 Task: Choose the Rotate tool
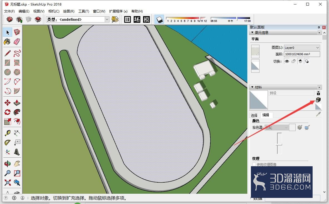[x=8, y=112]
